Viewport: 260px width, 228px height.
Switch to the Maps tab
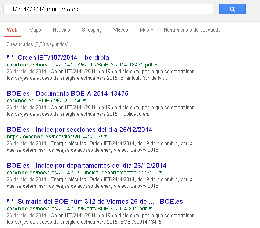point(35,30)
